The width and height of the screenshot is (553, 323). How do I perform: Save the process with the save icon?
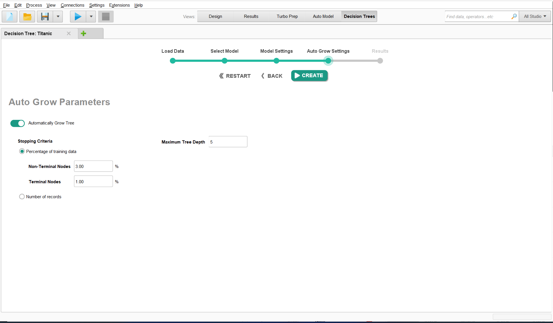[44, 16]
